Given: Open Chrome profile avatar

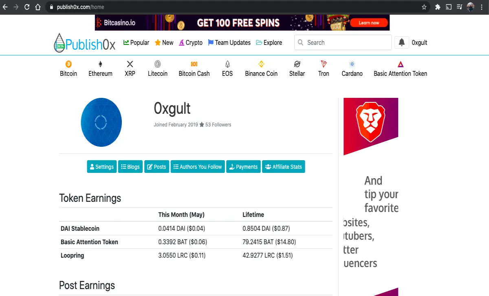Looking at the screenshot, I should [x=471, y=7].
